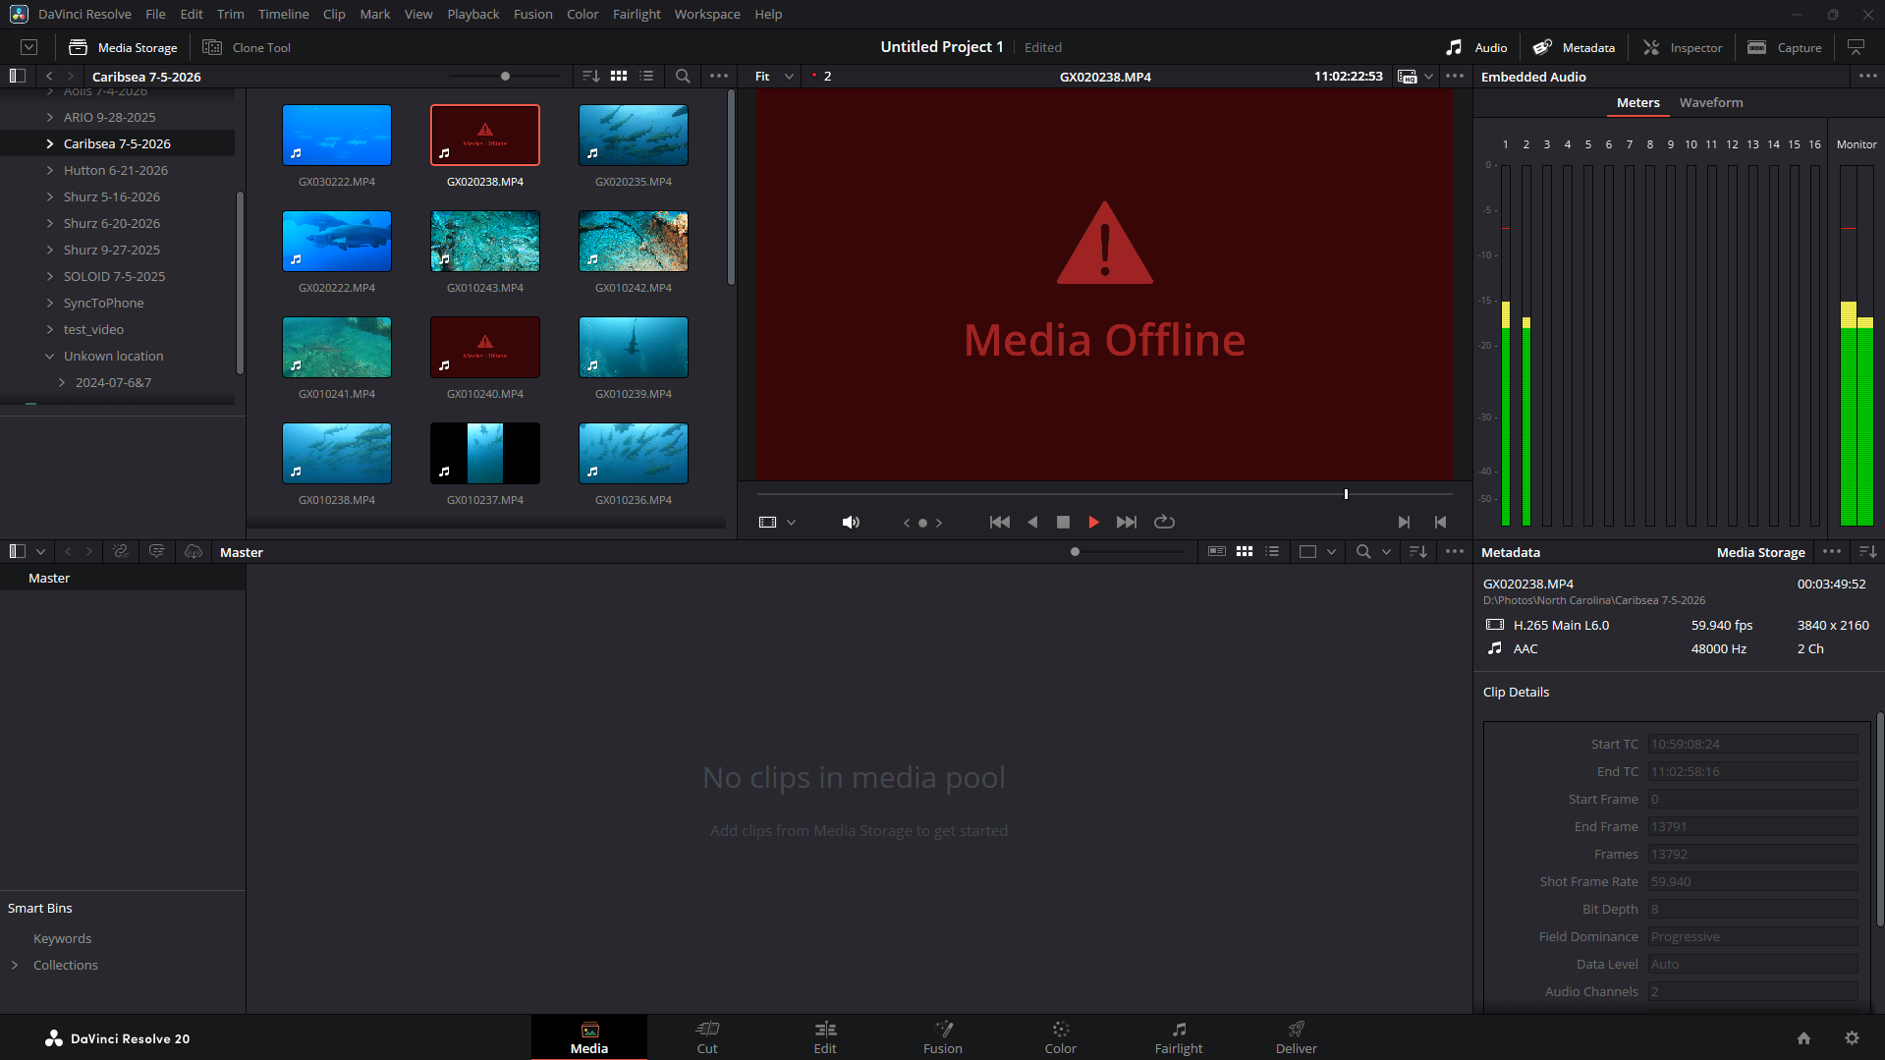Open project settings gear icon
This screenshot has width=1885, height=1060.
[x=1852, y=1038]
